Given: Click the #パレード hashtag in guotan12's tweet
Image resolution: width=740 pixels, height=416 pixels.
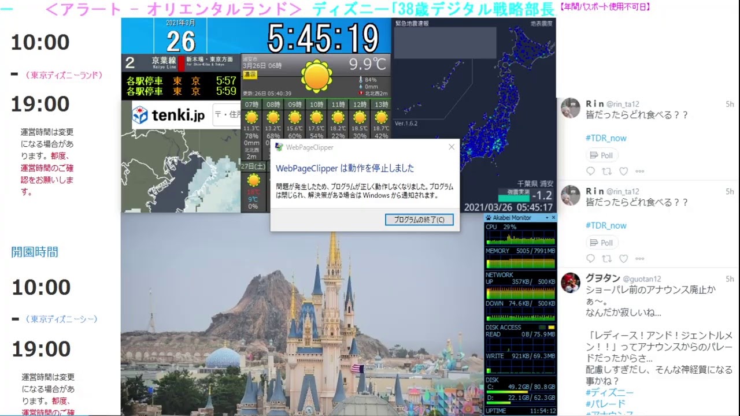Looking at the screenshot, I should [605, 403].
